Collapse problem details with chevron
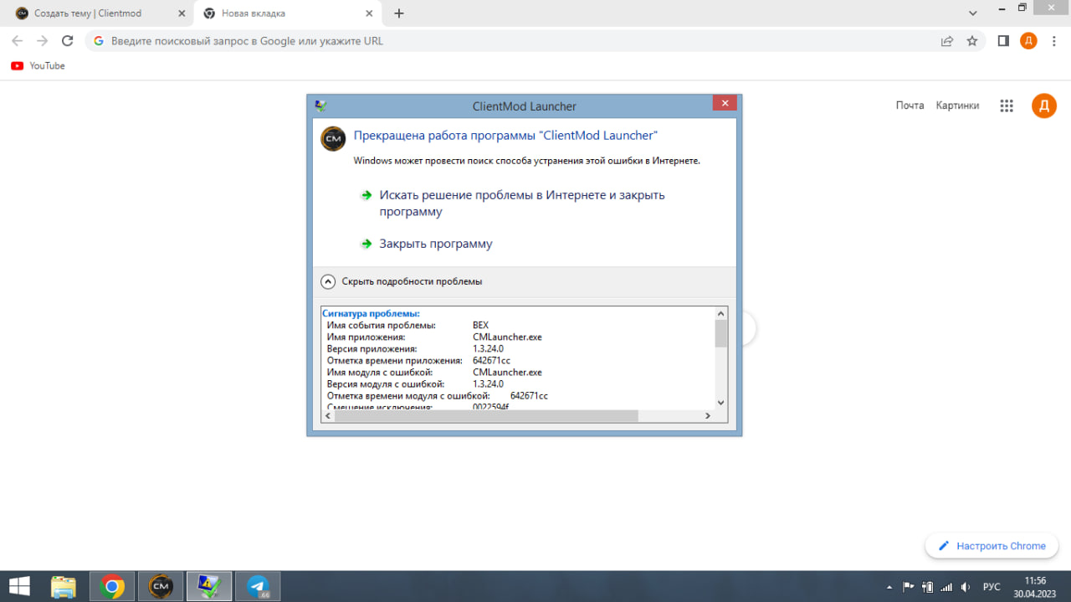 pos(328,281)
